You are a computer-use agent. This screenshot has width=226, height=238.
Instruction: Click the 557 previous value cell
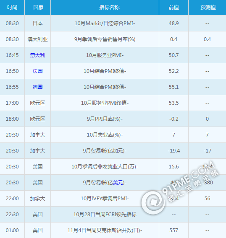pyautogui.click(x=173, y=230)
